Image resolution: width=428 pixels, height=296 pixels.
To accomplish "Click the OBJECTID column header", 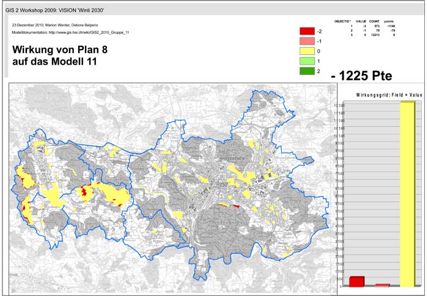I will pos(343,21).
